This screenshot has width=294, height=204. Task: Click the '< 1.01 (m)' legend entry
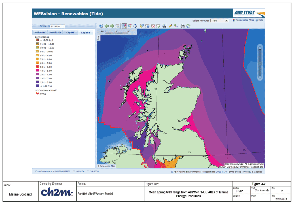(x=44, y=86)
